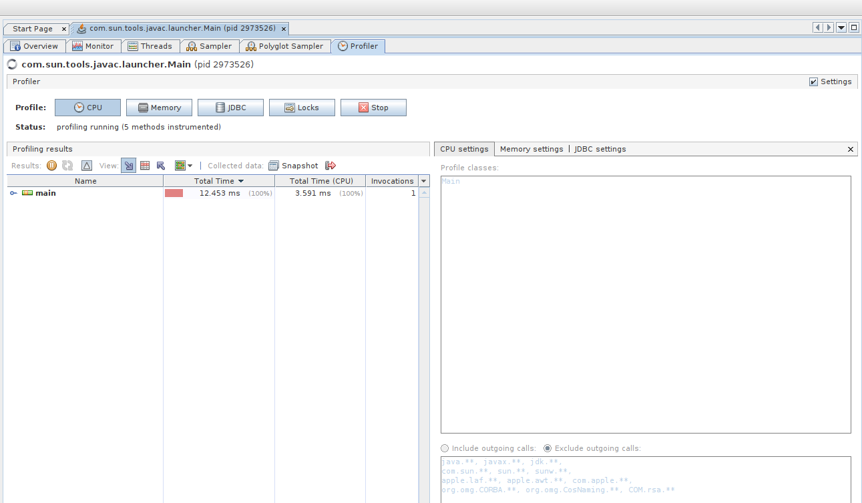Switch to the Threads tab
The height and width of the screenshot is (503, 862).
click(x=150, y=46)
